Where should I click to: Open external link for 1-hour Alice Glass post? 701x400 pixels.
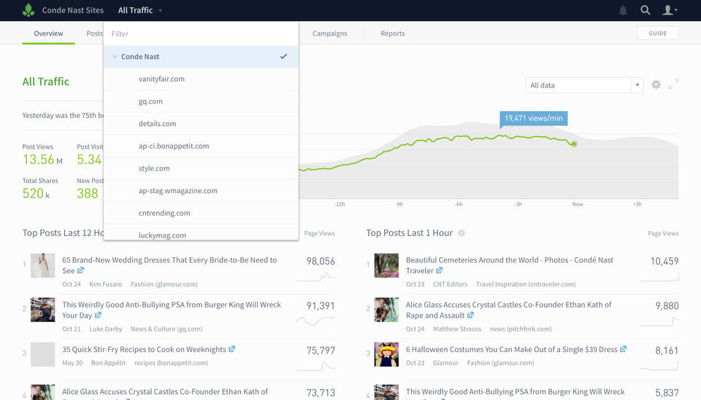pos(470,315)
